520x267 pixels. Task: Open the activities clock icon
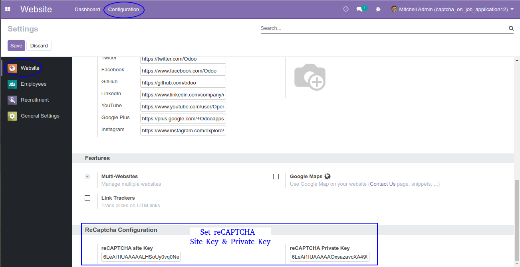tap(346, 9)
